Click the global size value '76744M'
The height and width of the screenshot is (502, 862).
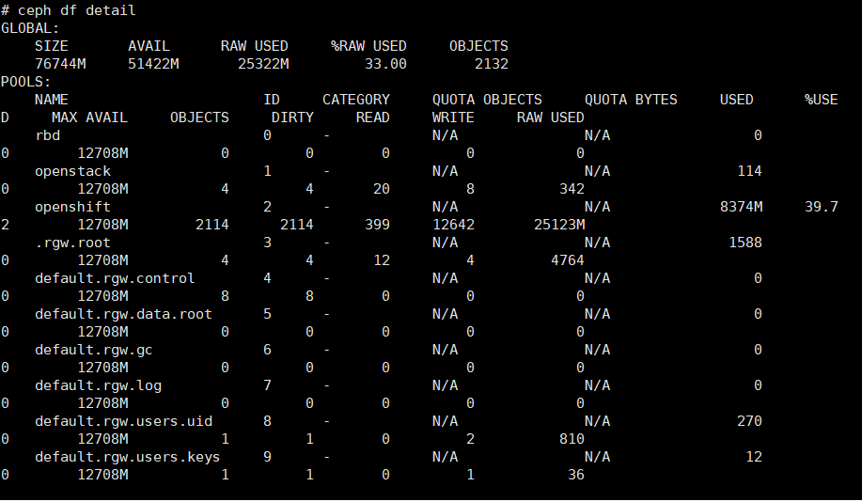(60, 64)
